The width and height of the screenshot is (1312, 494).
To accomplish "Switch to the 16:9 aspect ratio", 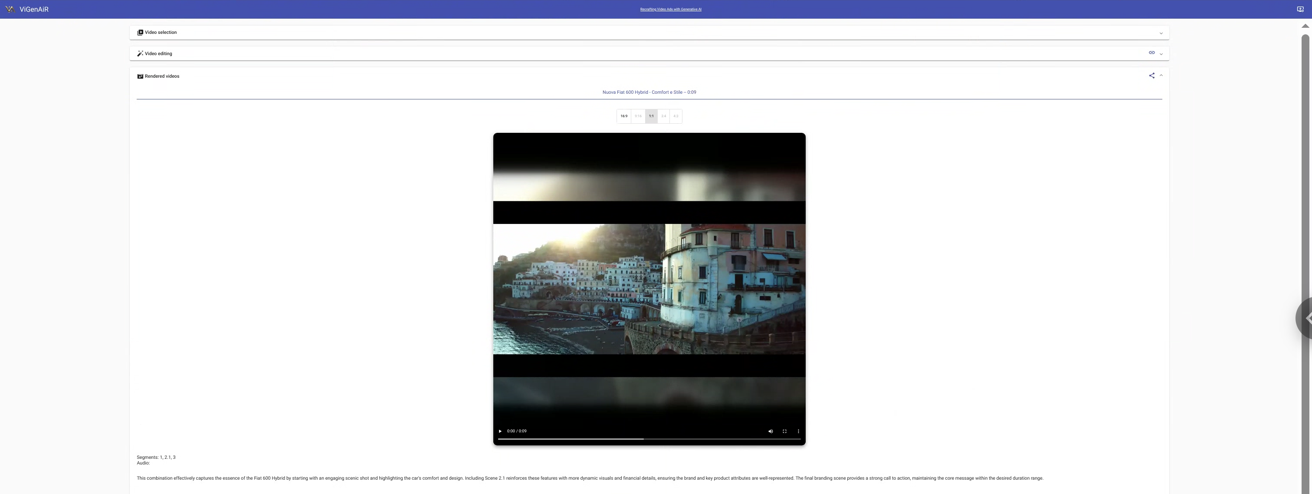I will pyautogui.click(x=623, y=116).
